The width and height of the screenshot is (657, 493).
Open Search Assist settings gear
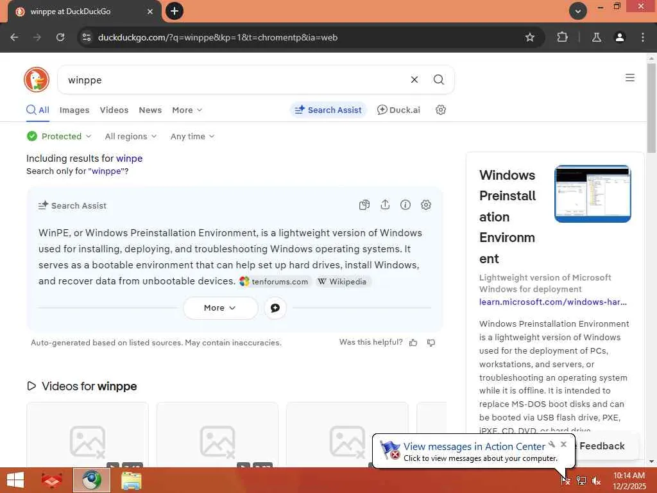(426, 205)
